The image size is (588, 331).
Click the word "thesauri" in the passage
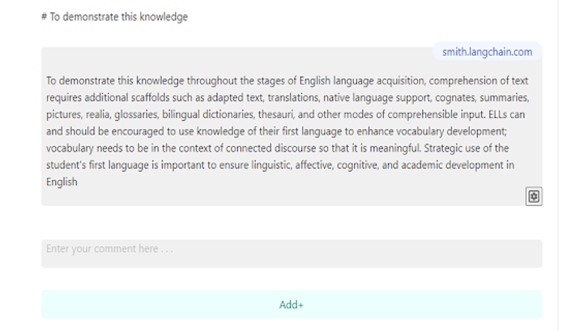tap(277, 115)
